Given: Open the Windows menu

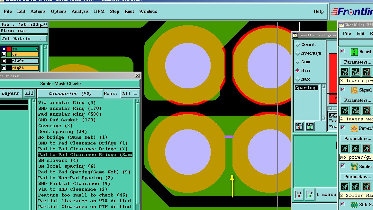Looking at the screenshot, I should pyautogui.click(x=148, y=12).
